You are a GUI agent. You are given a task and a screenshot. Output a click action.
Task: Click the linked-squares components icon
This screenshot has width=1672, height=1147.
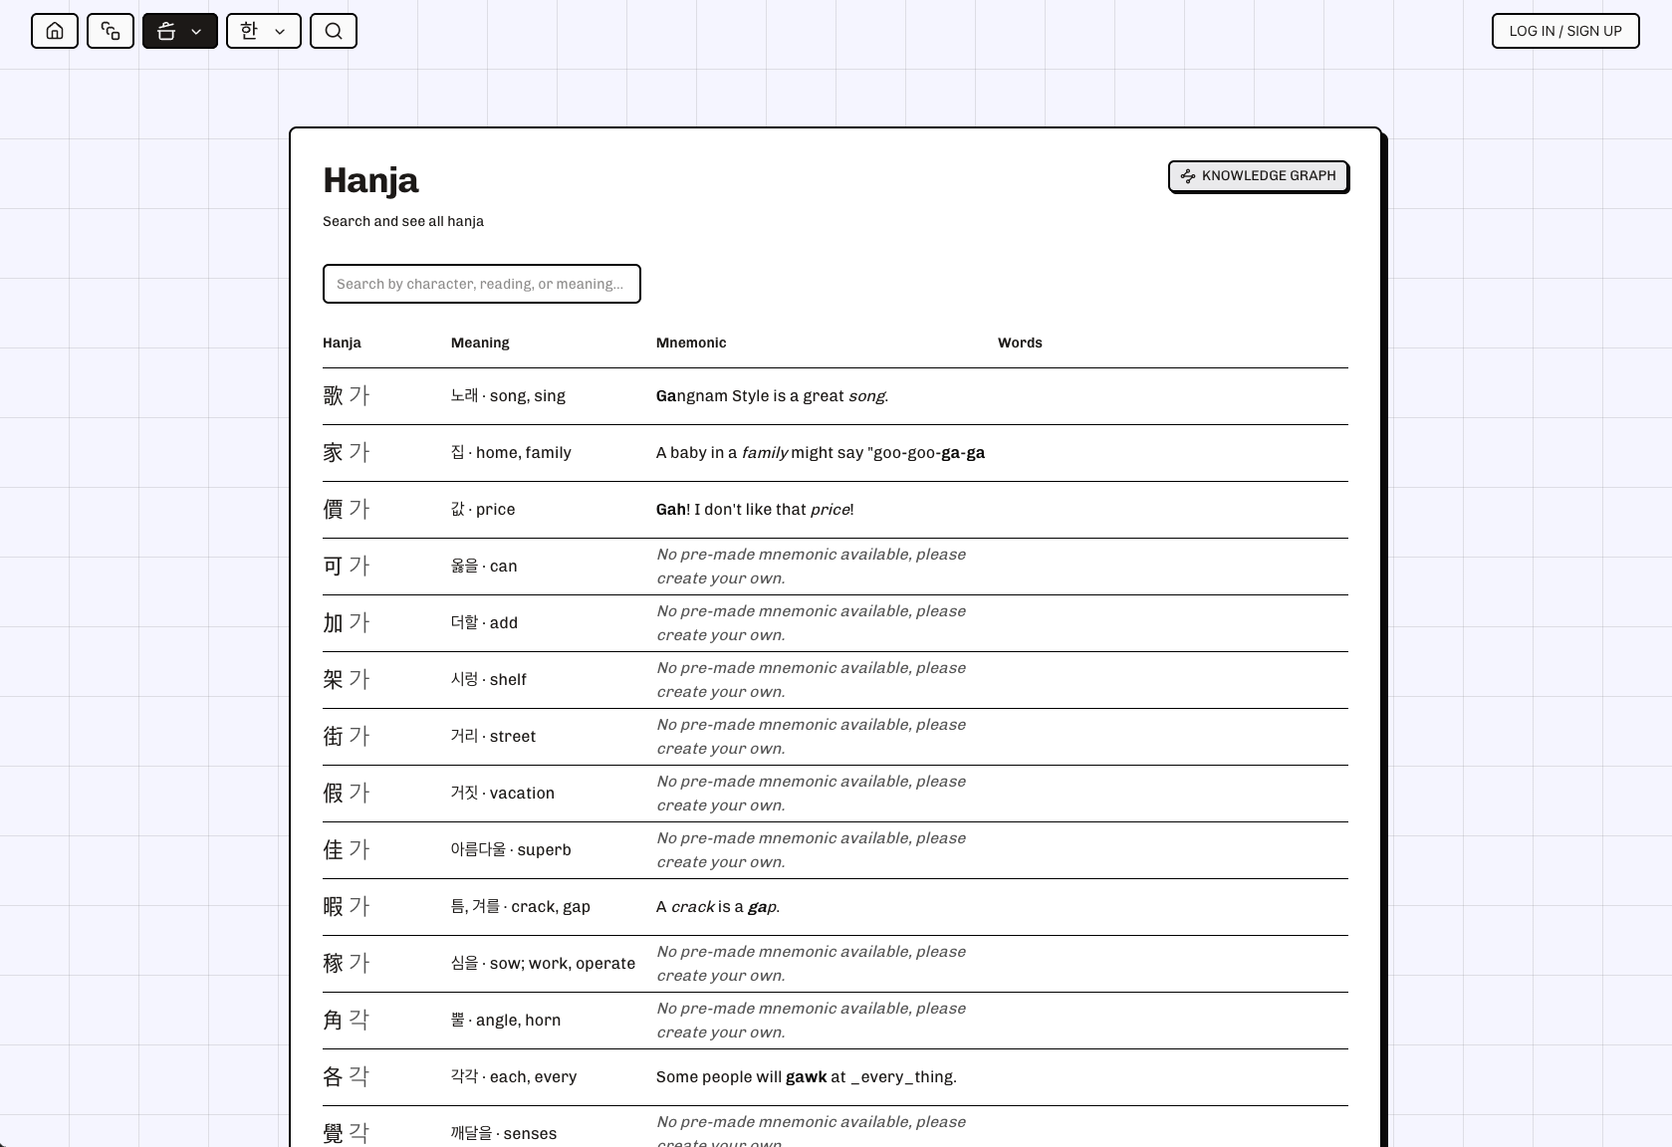111,31
